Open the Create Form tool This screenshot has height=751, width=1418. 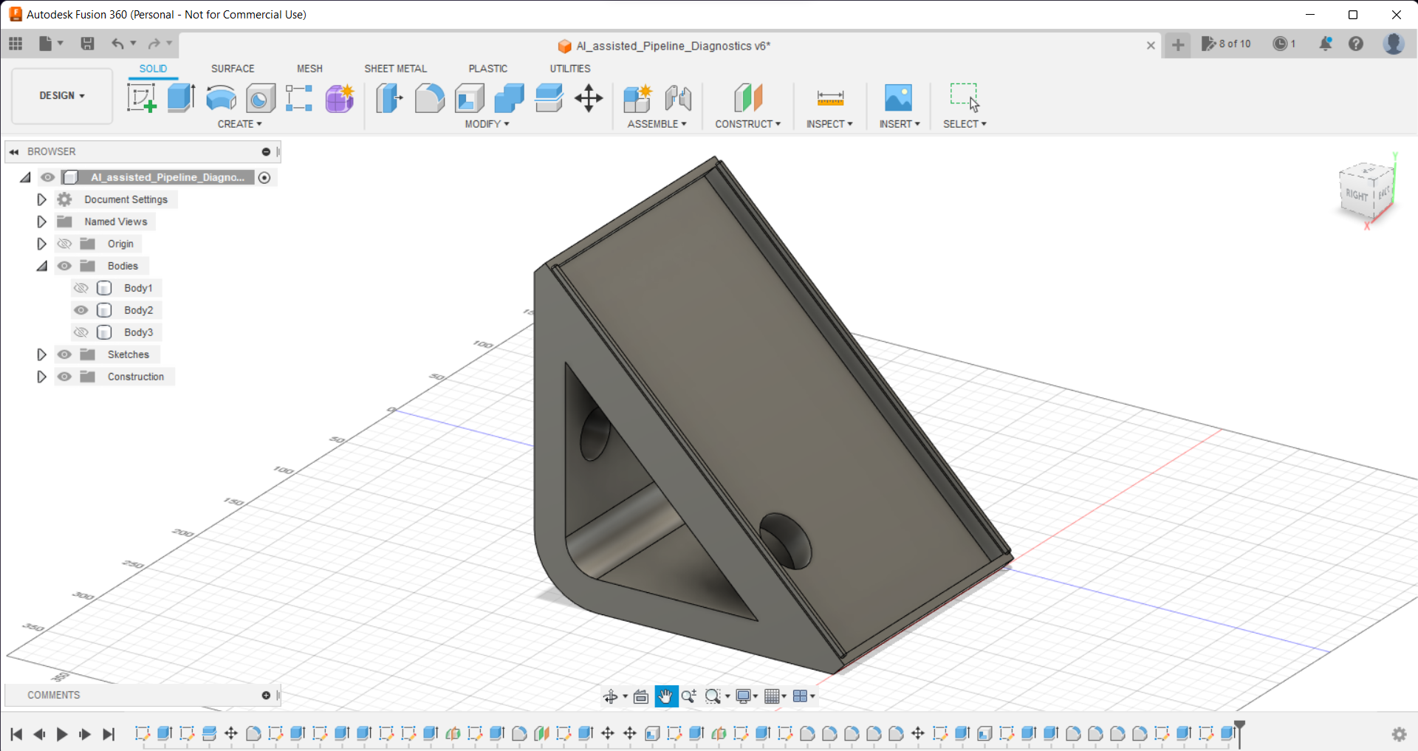pos(339,98)
